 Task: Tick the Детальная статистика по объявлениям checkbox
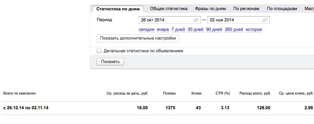click(99, 51)
